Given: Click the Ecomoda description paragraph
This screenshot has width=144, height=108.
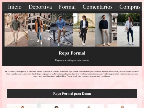Looking at the screenshot, I should 72,74.
